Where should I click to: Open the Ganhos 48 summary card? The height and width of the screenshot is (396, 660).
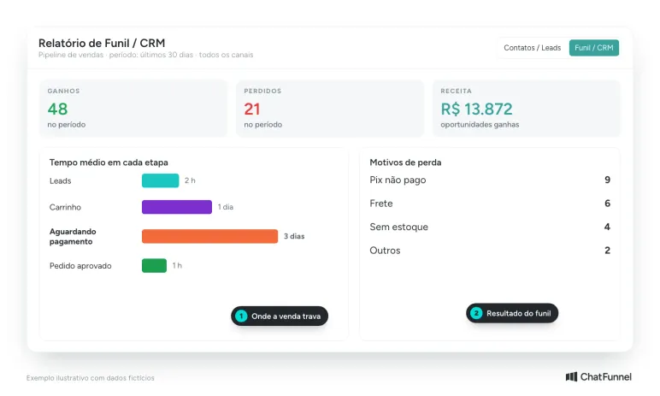tap(133, 109)
